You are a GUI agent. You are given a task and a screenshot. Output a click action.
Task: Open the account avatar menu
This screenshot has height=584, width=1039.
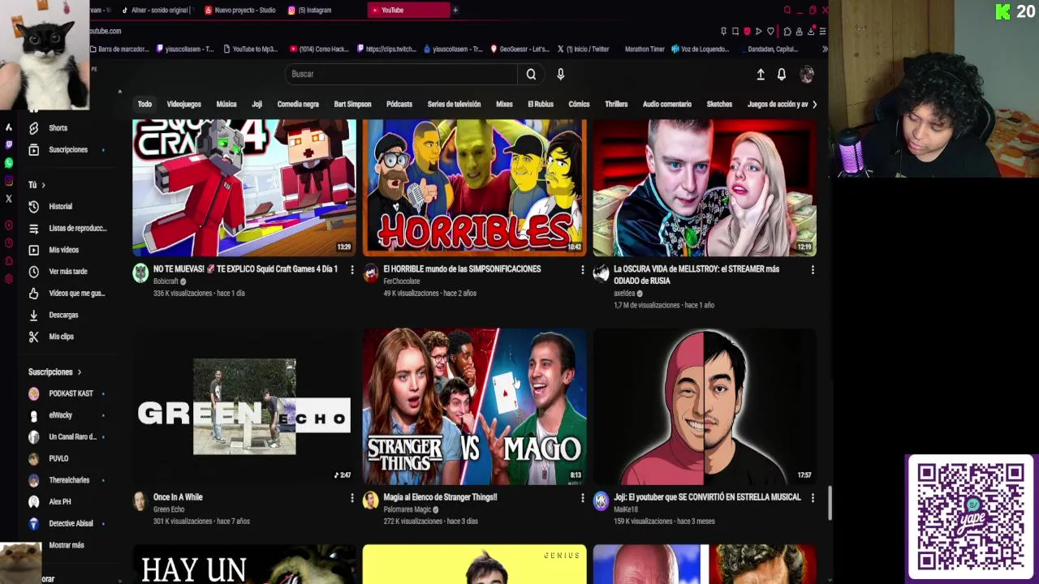[x=807, y=74]
